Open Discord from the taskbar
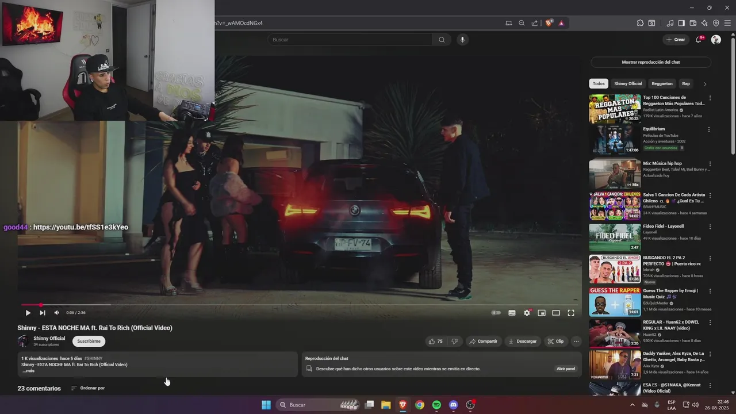 (453, 405)
